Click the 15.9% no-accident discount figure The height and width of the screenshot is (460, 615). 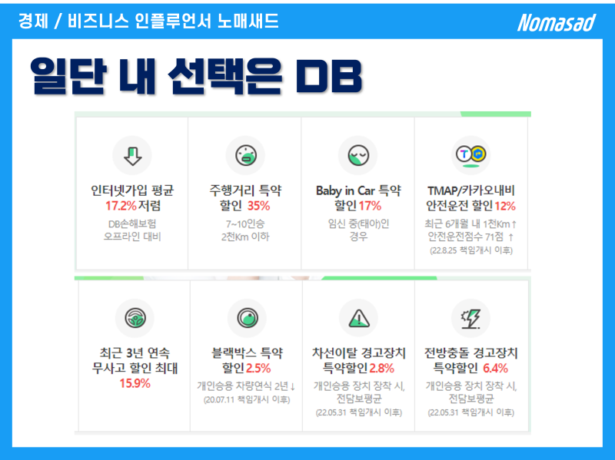(135, 382)
